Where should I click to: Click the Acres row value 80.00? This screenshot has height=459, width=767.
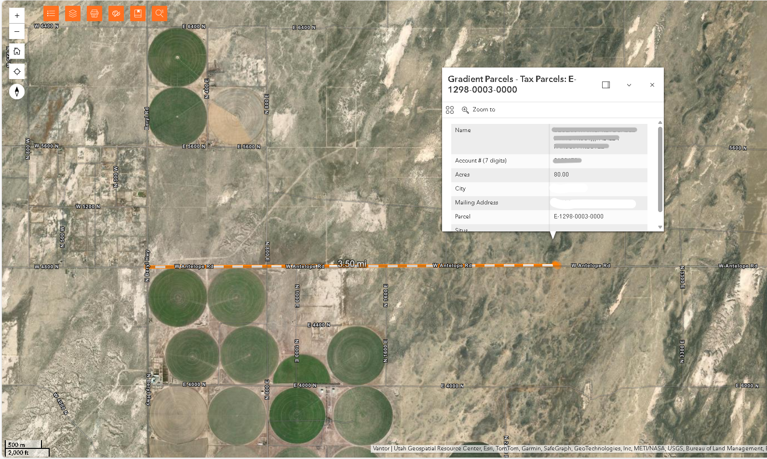tap(561, 175)
